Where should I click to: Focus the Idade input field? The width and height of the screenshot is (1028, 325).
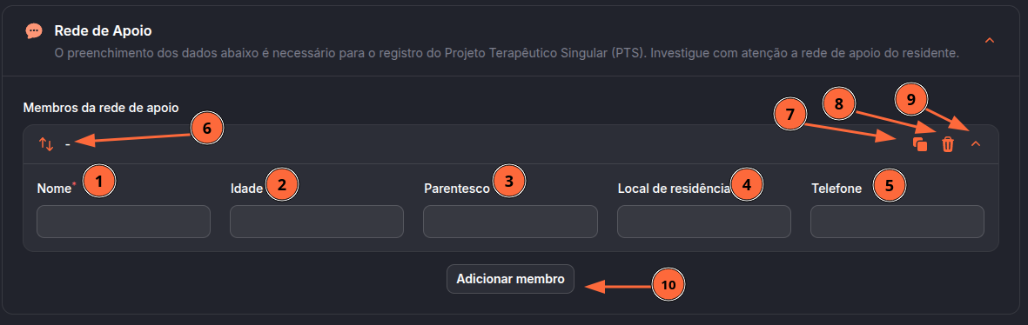pos(317,222)
